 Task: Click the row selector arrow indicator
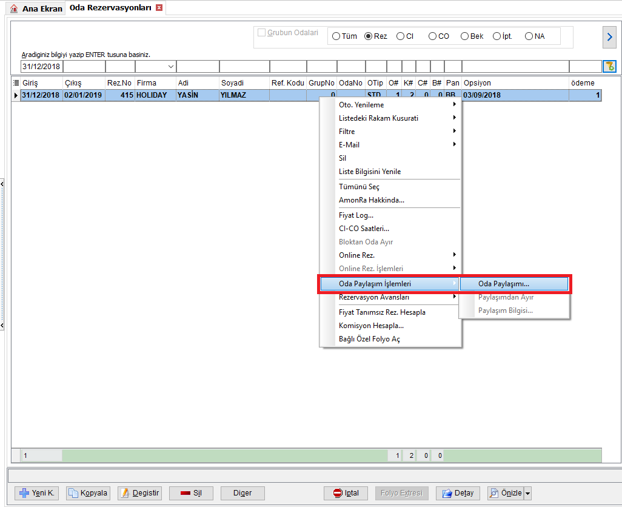tap(16, 95)
